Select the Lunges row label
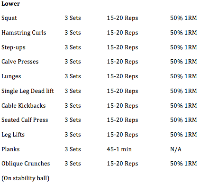 pos(11,76)
